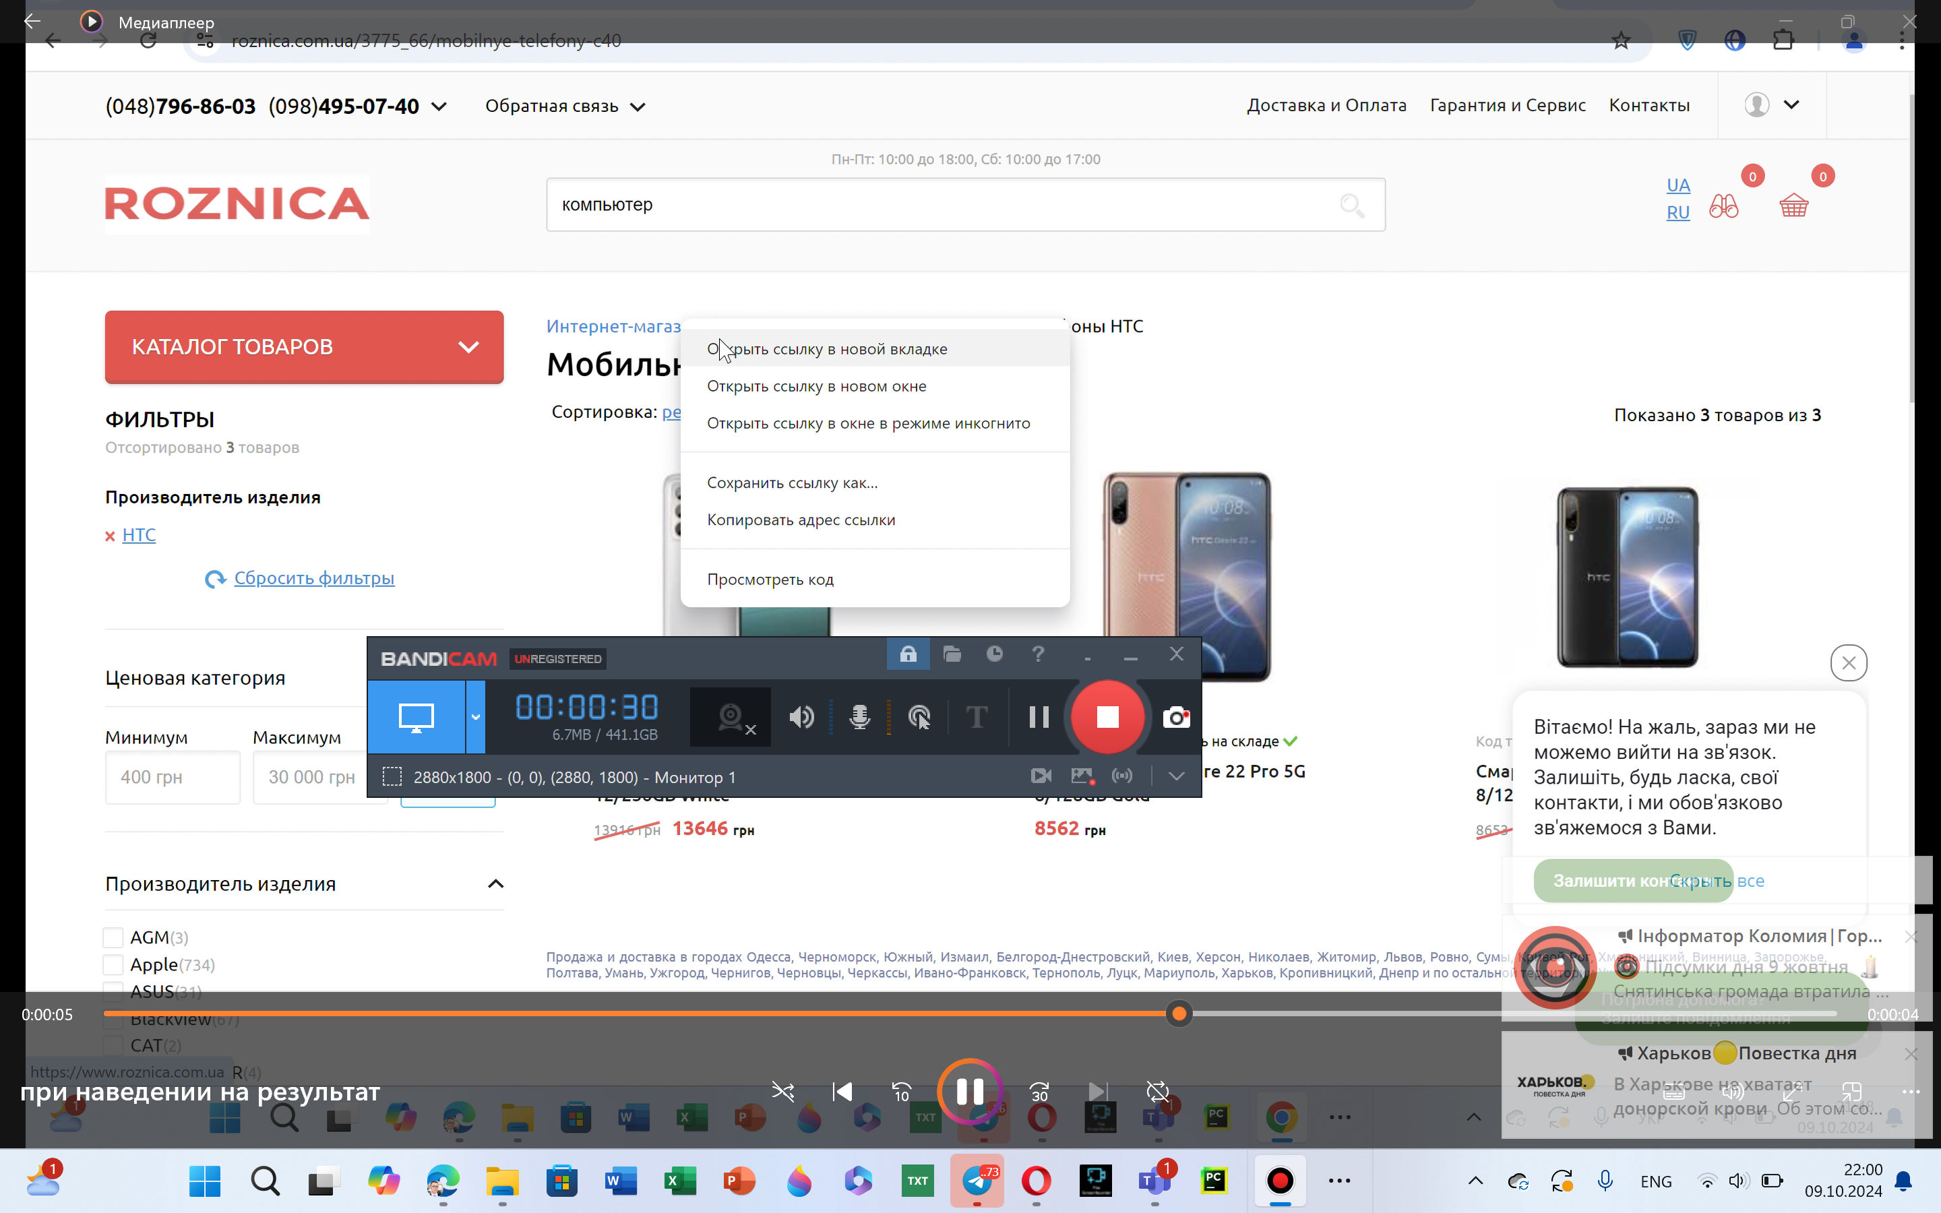Pause the Bandicam recording
Image resolution: width=1941 pixels, height=1213 pixels.
click(1039, 716)
